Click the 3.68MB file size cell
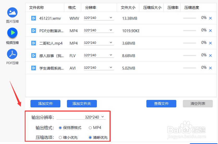218x144 pixels. pos(129,43)
